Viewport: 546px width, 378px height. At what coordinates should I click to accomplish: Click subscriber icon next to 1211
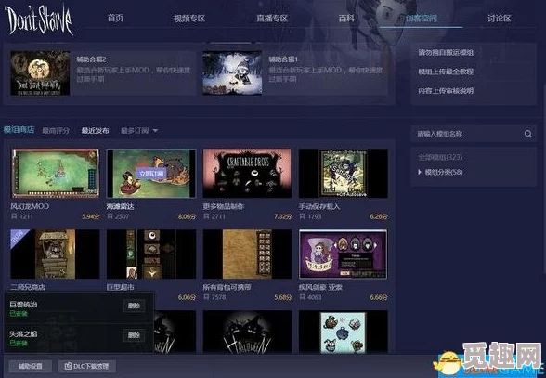[x=14, y=216]
